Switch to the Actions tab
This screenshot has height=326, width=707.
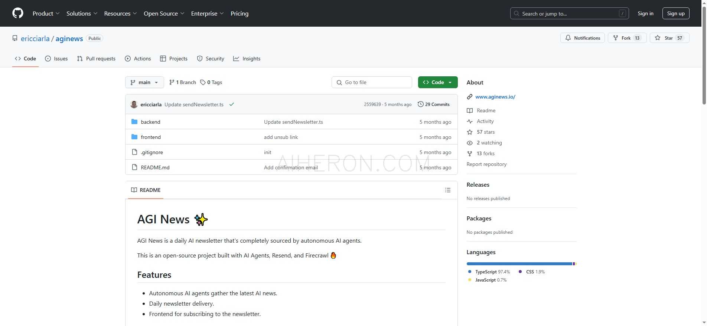[x=138, y=59]
